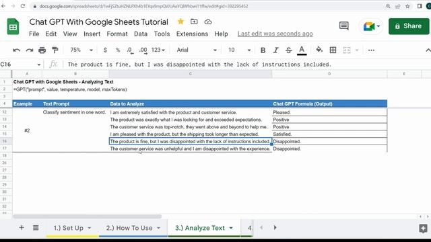Open the Format menu
The width and height of the screenshot is (431, 242).
click(117, 34)
